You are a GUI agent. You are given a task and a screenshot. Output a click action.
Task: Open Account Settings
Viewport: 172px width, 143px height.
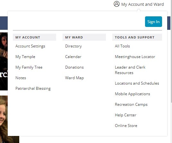pyautogui.click(x=30, y=46)
